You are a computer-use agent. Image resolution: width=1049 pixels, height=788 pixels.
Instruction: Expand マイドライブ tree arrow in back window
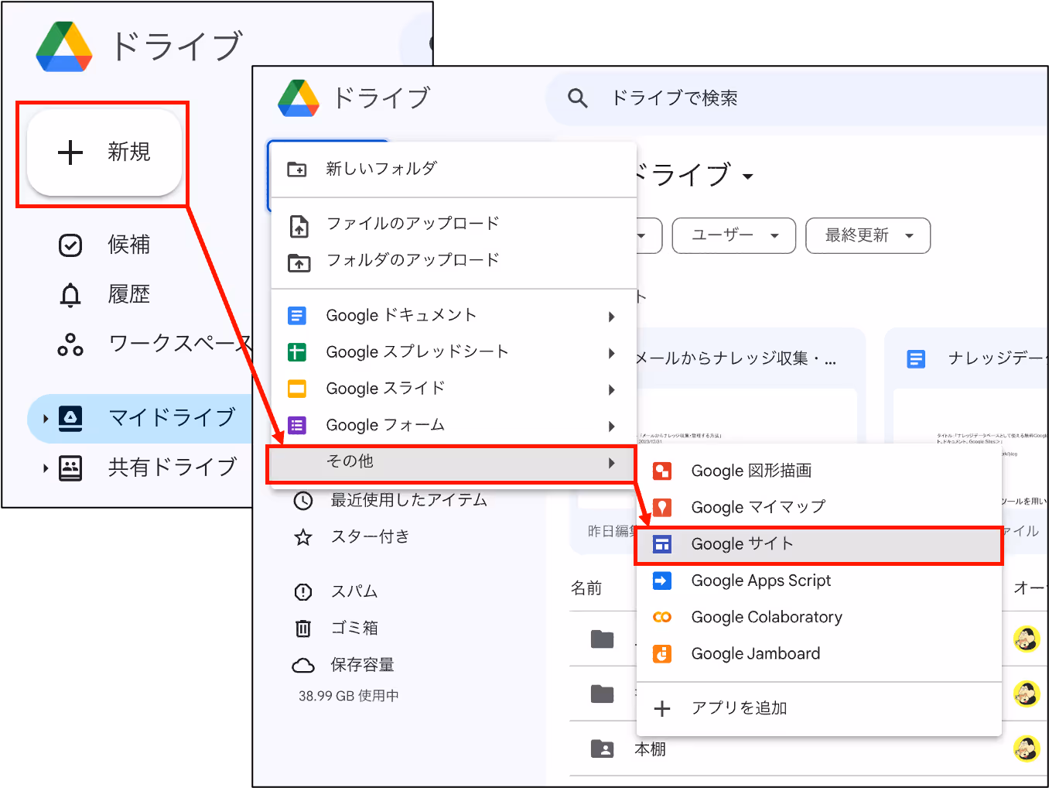[46, 419]
